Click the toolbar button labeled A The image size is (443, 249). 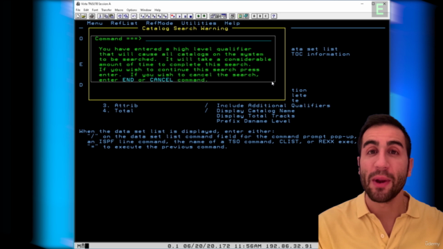point(253,16)
